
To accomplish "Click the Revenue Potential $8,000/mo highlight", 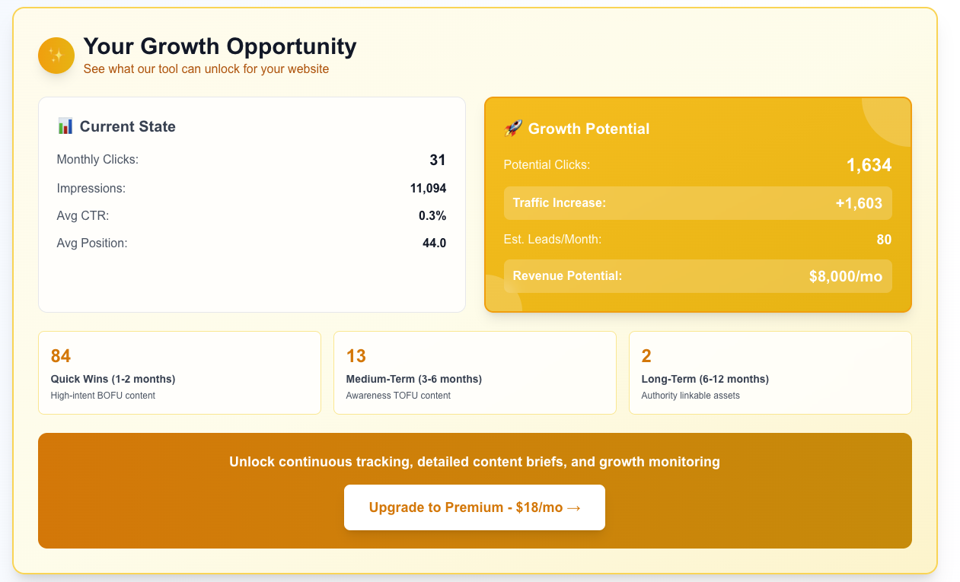I will pos(698,276).
